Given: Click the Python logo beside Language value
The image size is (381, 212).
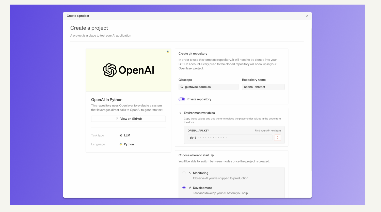Looking at the screenshot, I should pos(121,144).
